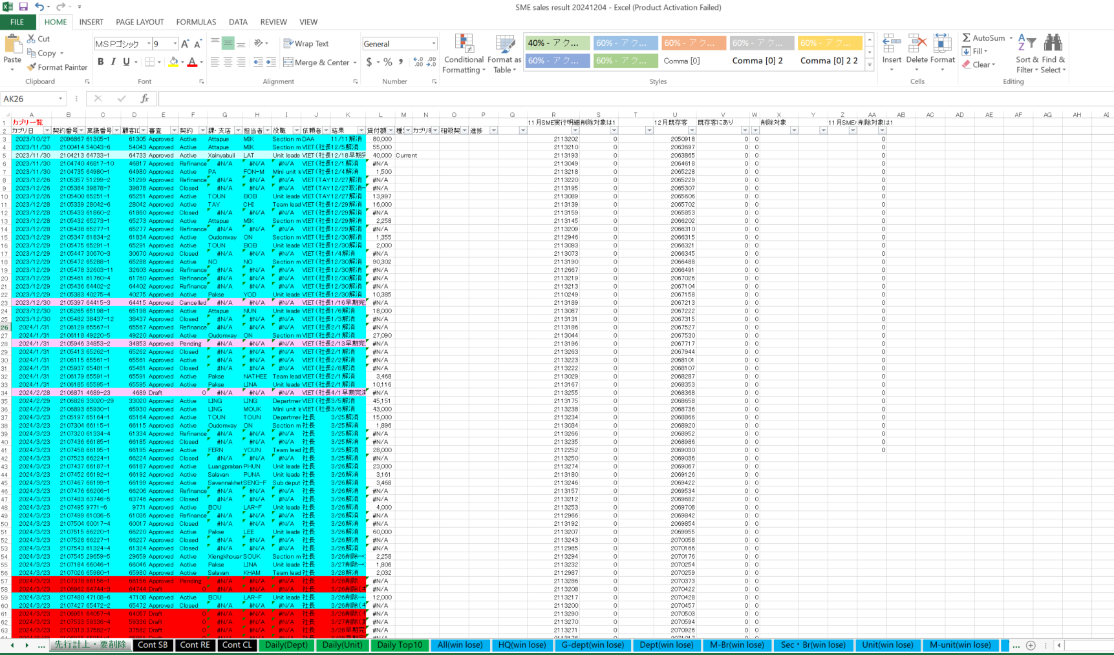
Task: Expand the Merge & Center dropdown arrow
Action: point(356,63)
